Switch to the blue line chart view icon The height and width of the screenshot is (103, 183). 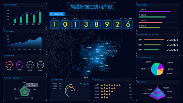pyautogui.click(x=85, y=84)
